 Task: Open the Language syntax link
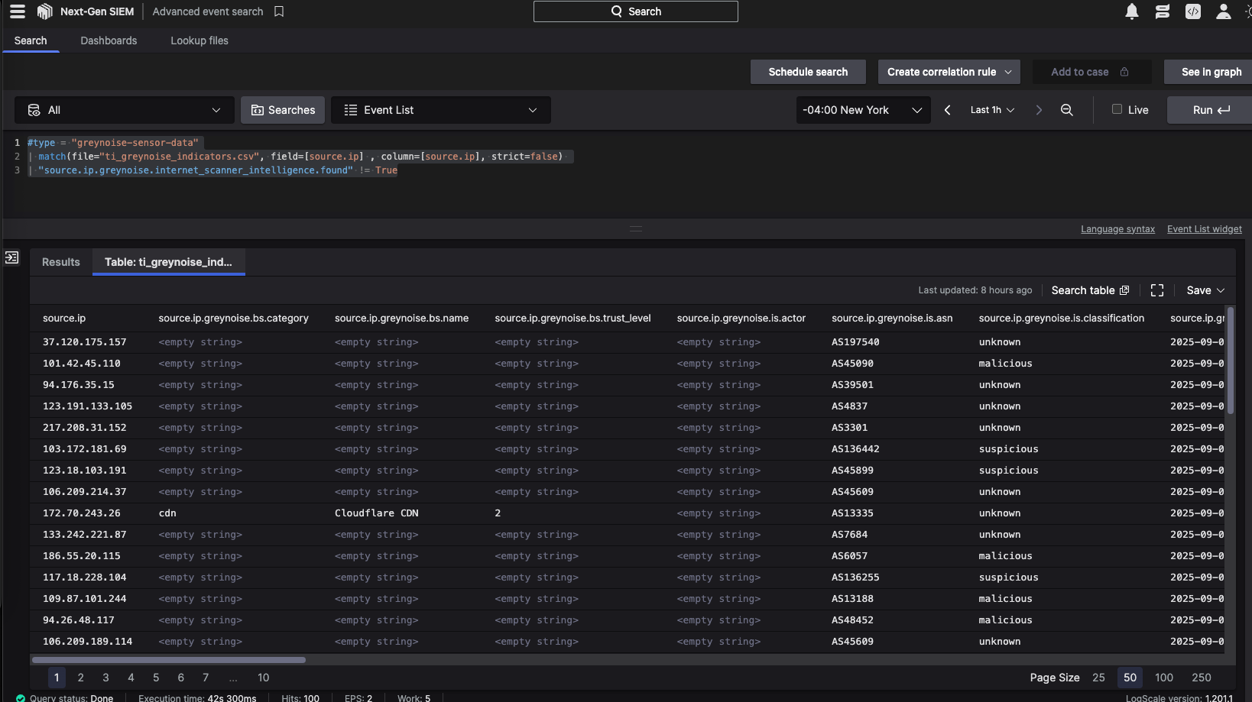(1117, 229)
